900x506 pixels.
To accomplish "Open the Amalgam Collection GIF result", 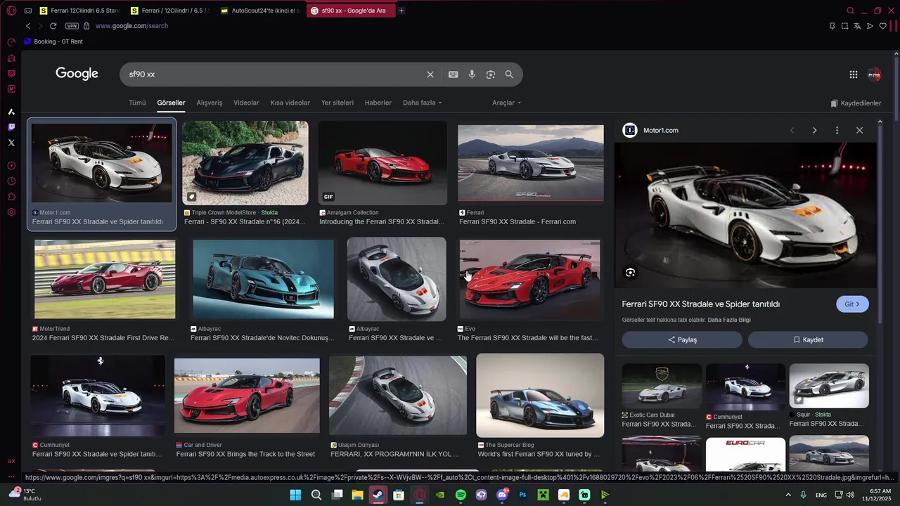I will click(x=382, y=163).
